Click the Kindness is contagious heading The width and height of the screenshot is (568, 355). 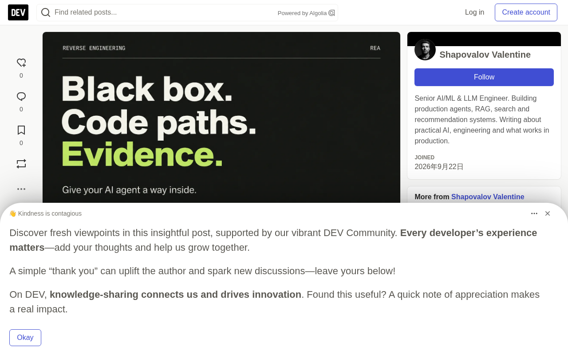(x=45, y=213)
